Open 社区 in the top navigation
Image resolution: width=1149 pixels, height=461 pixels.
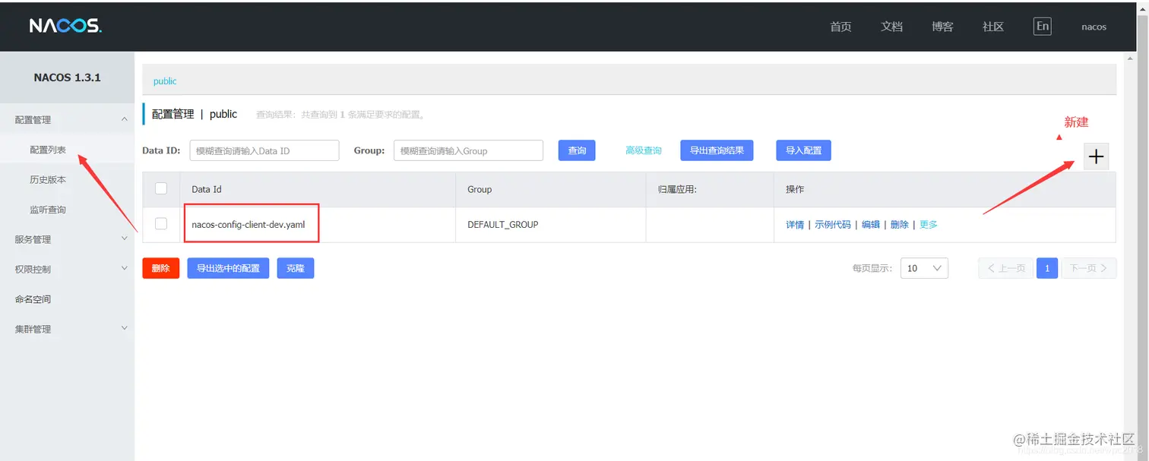[993, 27]
